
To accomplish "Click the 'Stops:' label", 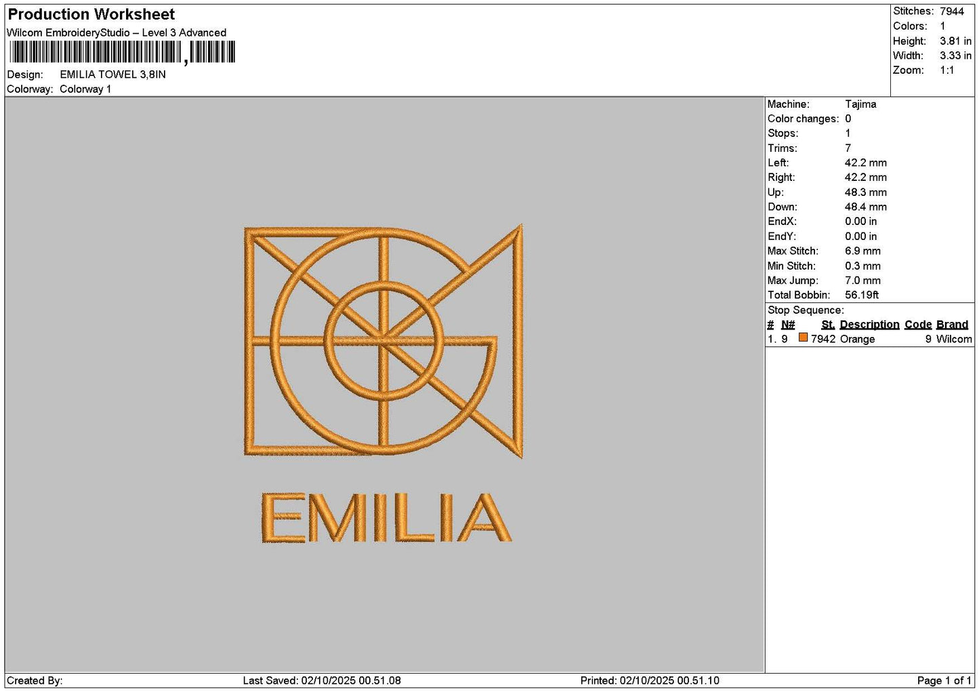I will (783, 134).
